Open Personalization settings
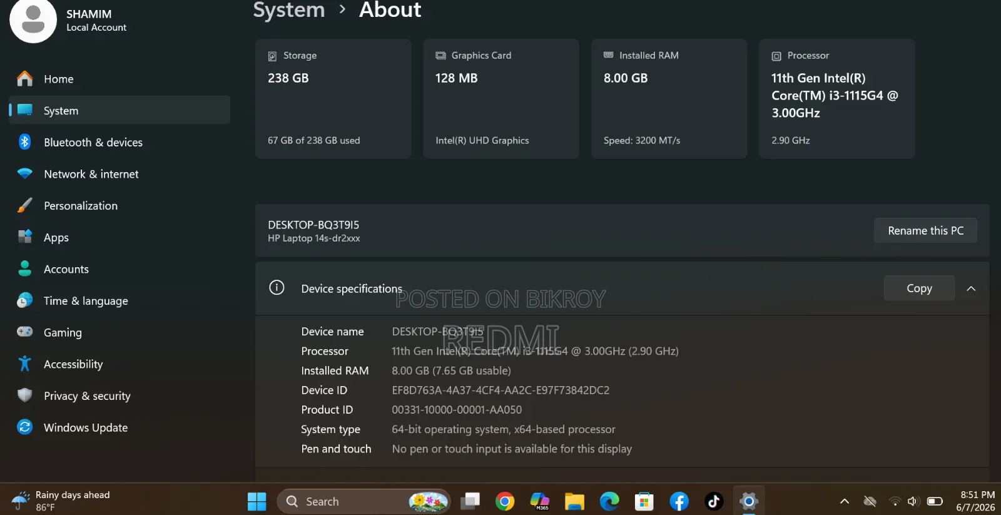1001x515 pixels. [x=119, y=206]
